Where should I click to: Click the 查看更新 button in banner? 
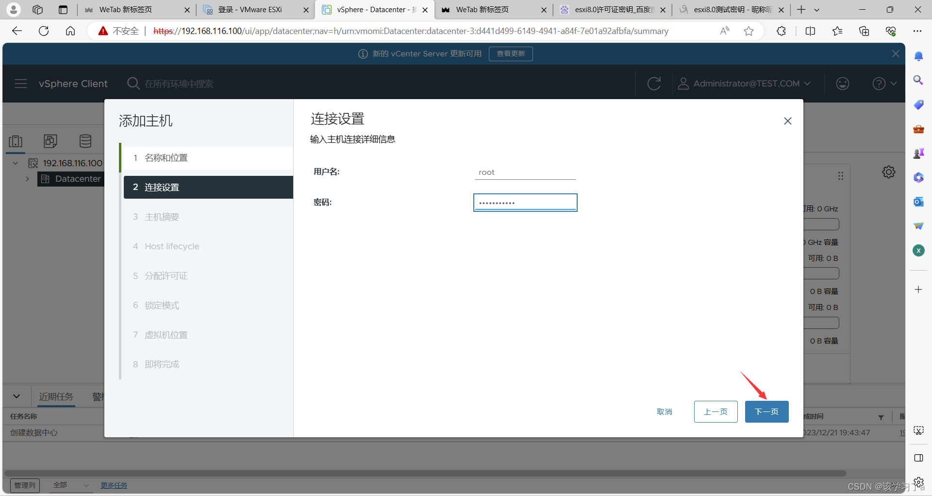[x=511, y=53]
